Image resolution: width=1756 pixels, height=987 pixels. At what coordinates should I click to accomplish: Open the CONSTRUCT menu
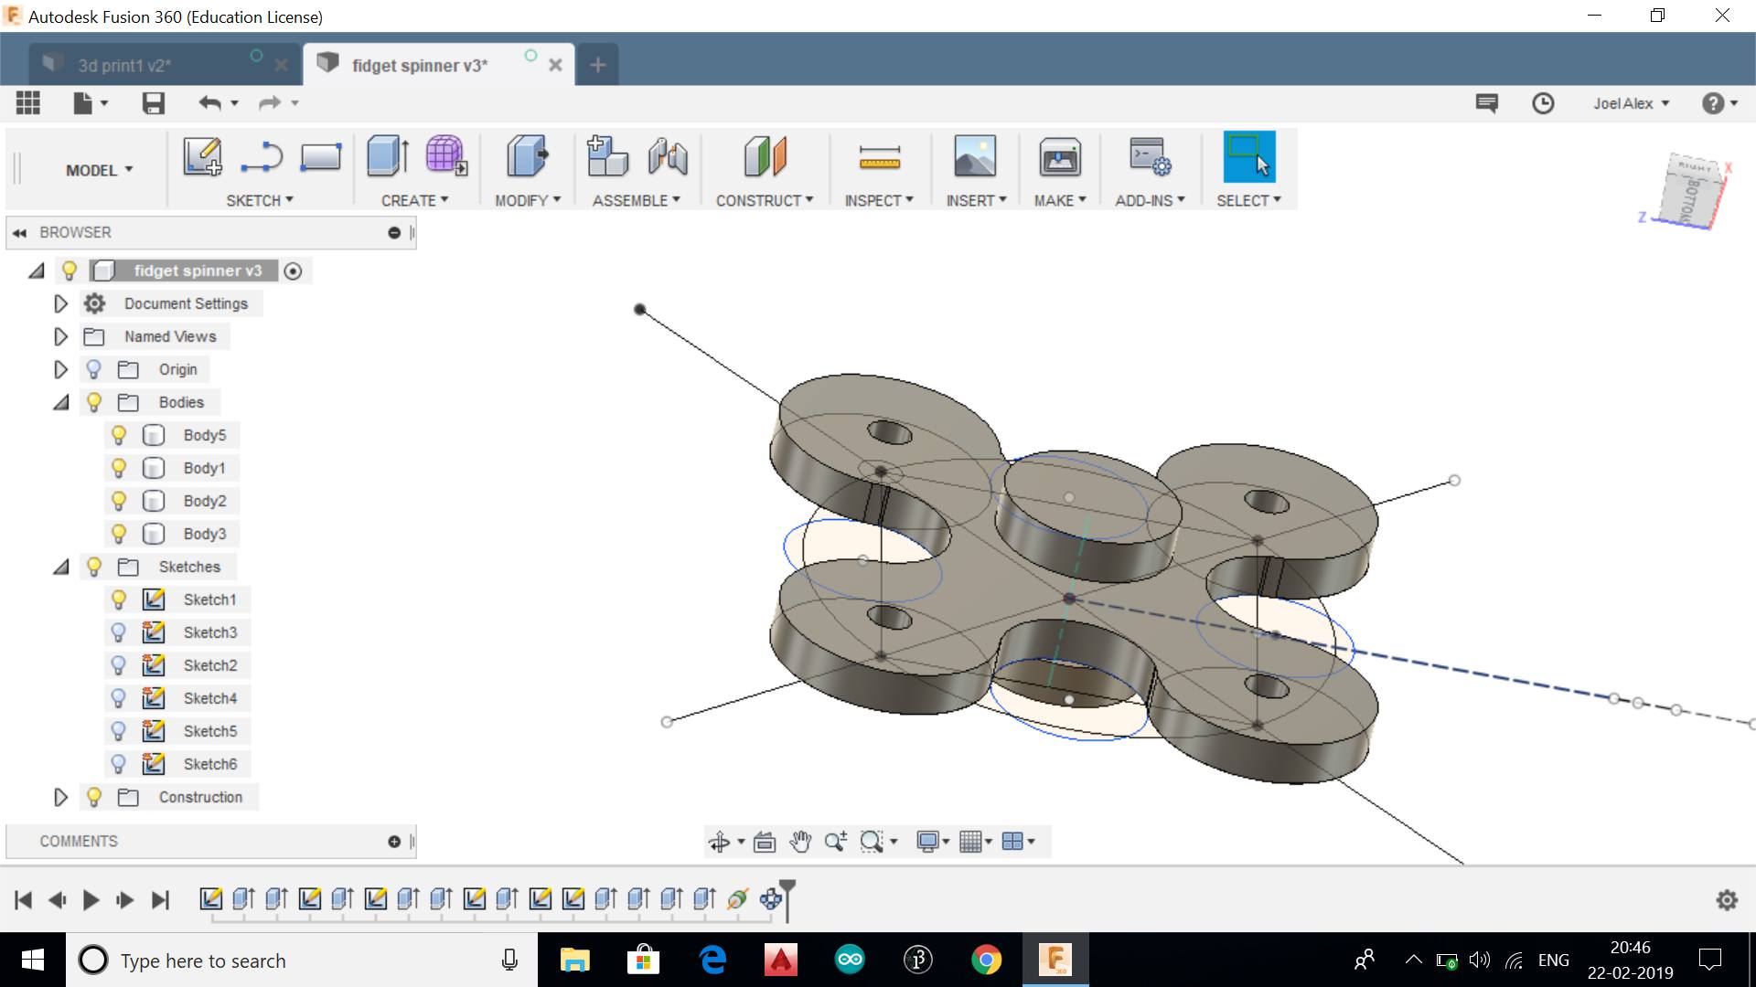tap(764, 200)
